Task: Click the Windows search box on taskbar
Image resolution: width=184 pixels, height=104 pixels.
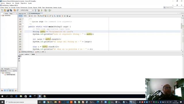Action: (21, 102)
